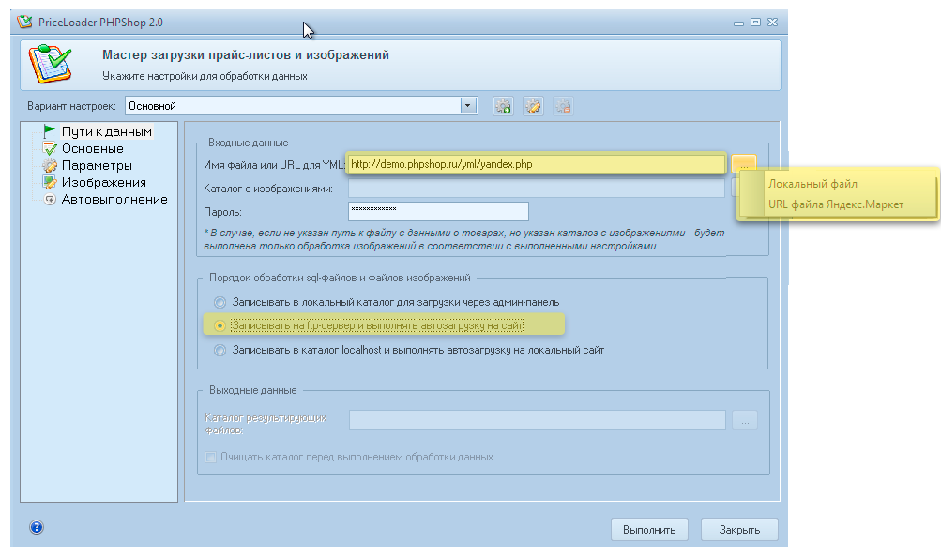The width and height of the screenshot is (941, 558).
Task: Open the Параметры settings section
Action: tap(97, 165)
